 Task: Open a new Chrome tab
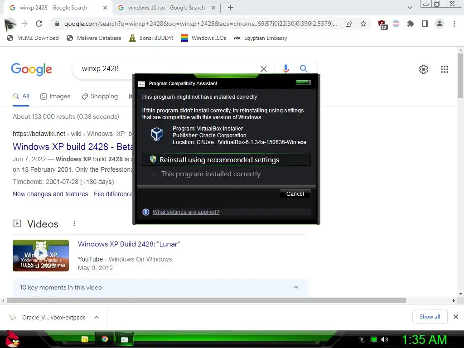click(231, 8)
